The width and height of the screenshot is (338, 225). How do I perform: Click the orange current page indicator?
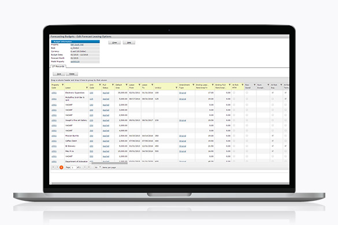[x=61, y=167]
